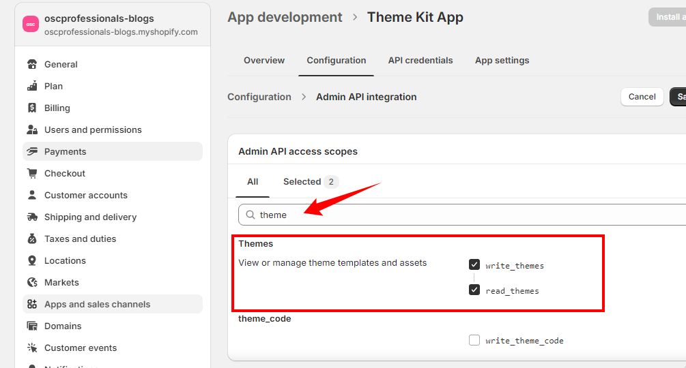Click the Markets globe icon

(32, 283)
